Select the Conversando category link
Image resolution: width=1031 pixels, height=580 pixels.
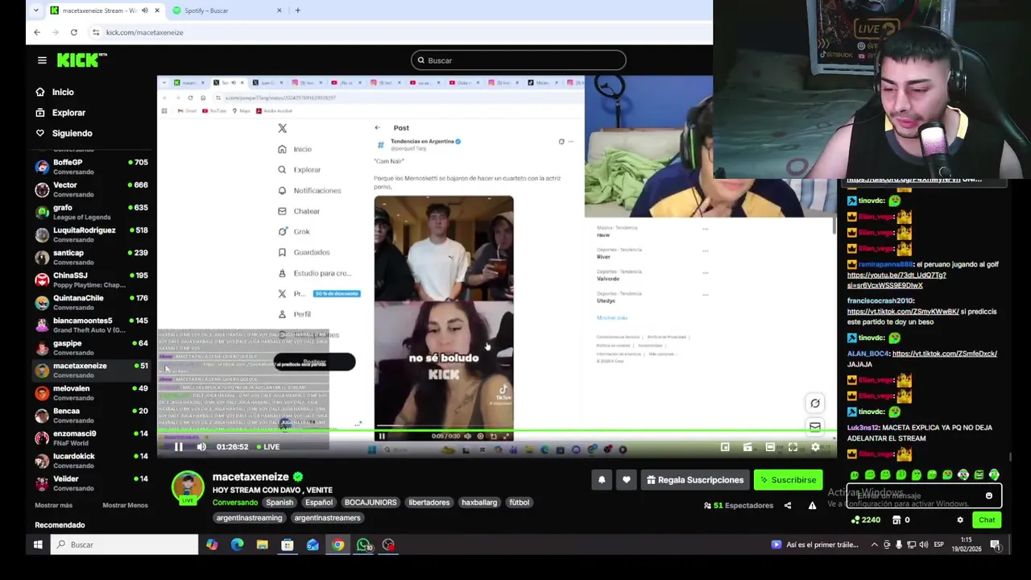tap(235, 503)
